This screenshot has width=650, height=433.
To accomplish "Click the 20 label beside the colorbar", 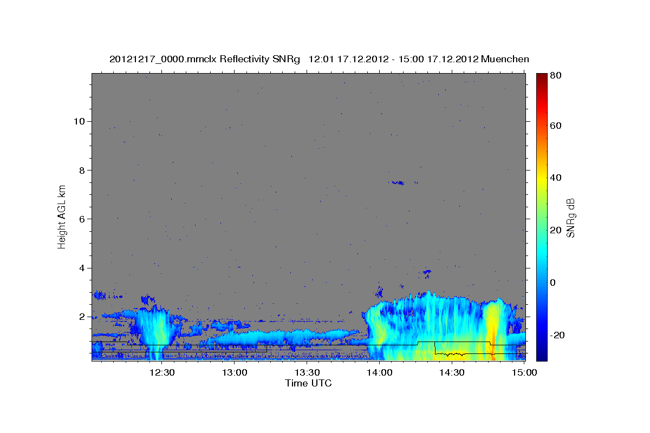I will pos(557,230).
